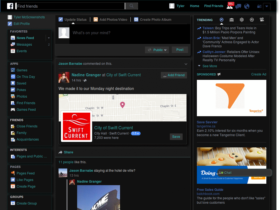
Task: Click the Photos sidebar icon
Action: (13, 97)
